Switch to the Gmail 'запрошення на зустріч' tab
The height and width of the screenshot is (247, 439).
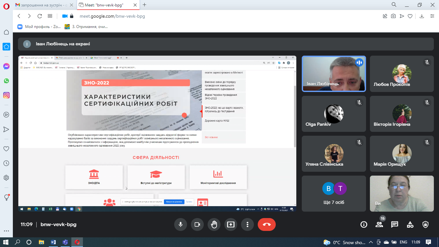(x=40, y=5)
